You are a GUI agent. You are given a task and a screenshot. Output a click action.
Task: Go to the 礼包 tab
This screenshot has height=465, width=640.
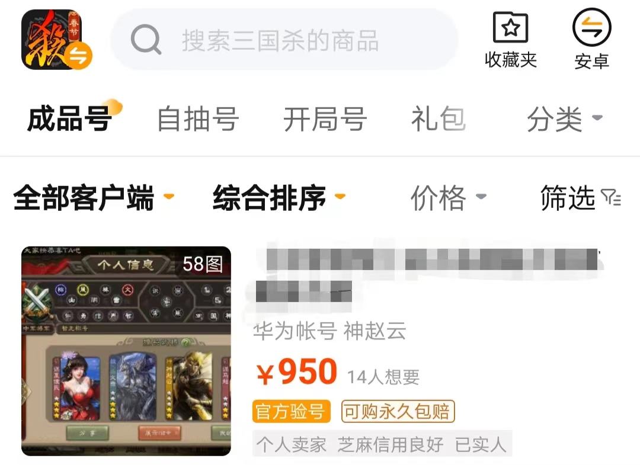click(x=439, y=118)
